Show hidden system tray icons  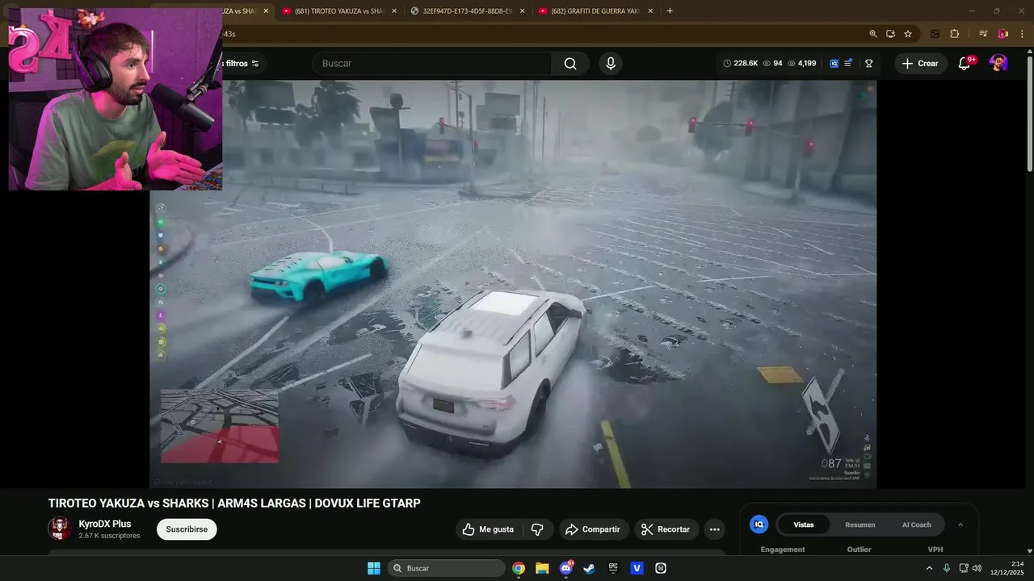click(929, 568)
